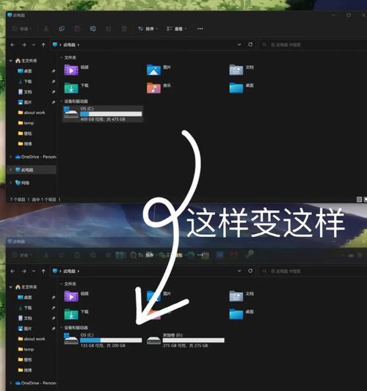Click the rename icon in the upper toolbar
This screenshot has width=367, height=391.
(92, 29)
